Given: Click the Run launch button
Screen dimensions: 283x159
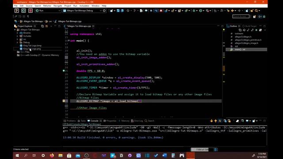Looking at the screenshot, I should (x=23, y=11).
